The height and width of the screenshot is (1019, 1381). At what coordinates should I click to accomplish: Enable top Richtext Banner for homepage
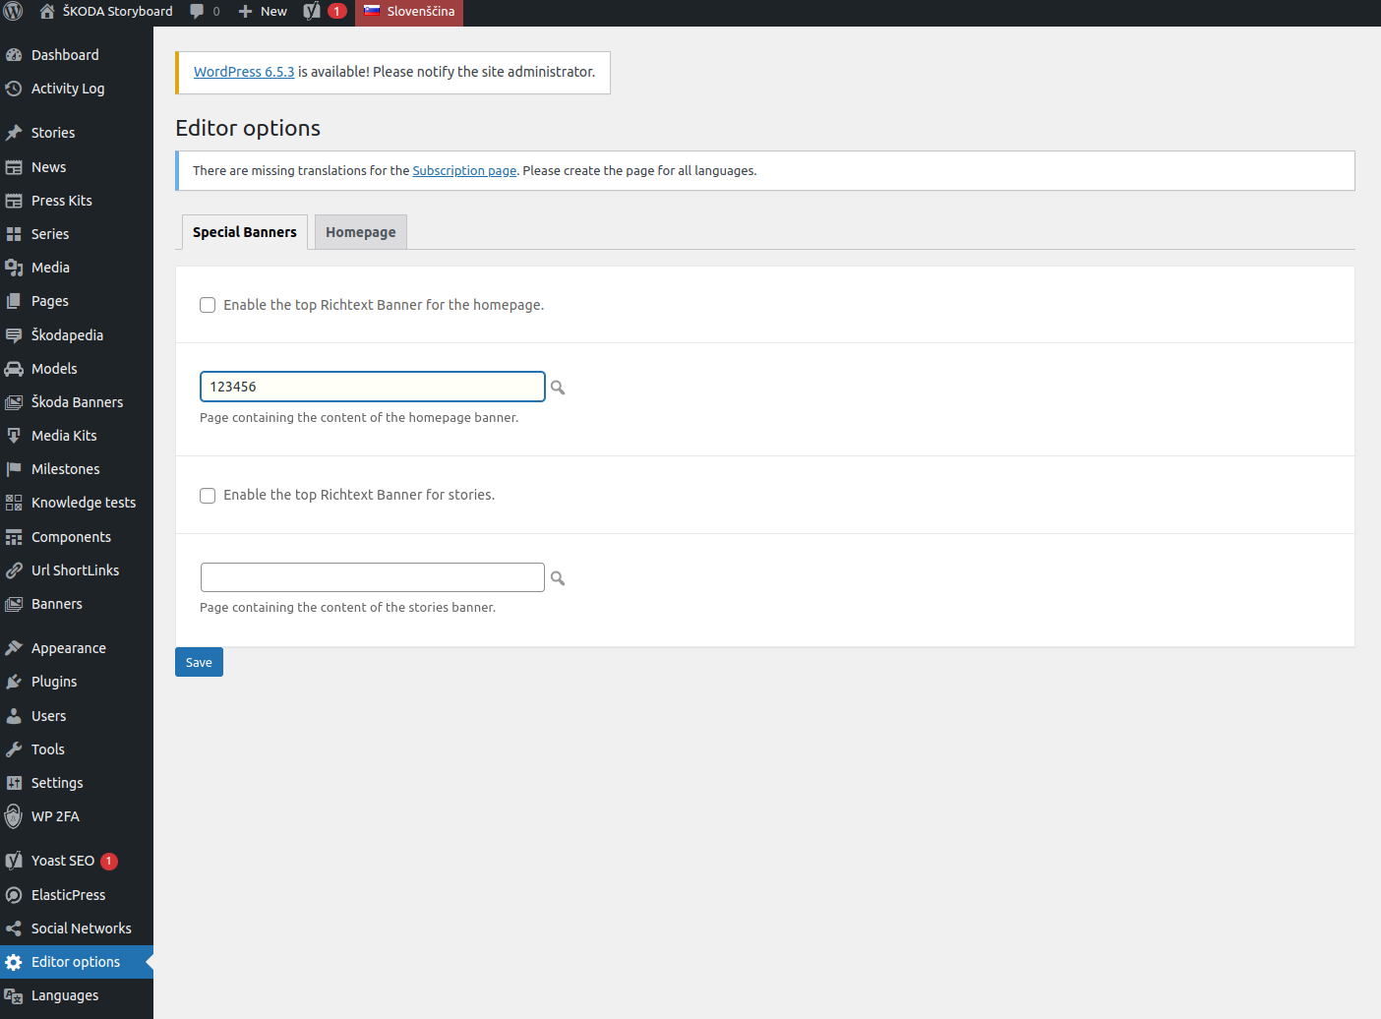click(208, 305)
